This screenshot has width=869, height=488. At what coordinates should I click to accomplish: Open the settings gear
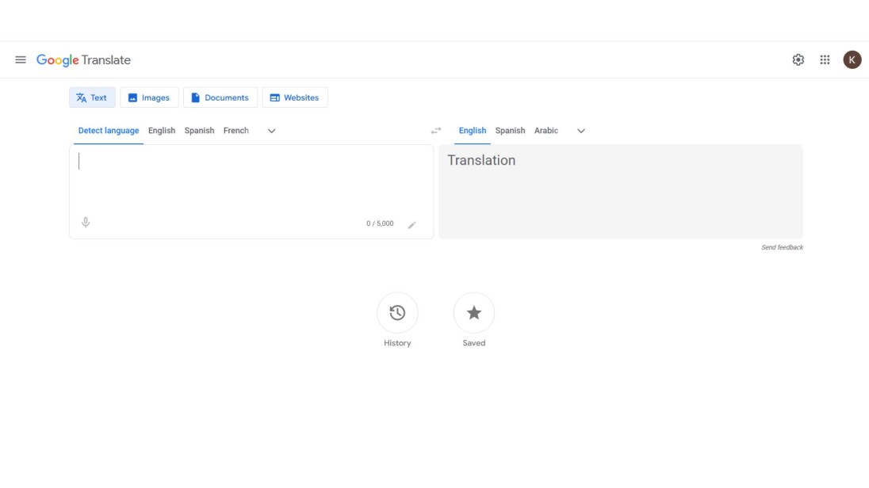[798, 60]
